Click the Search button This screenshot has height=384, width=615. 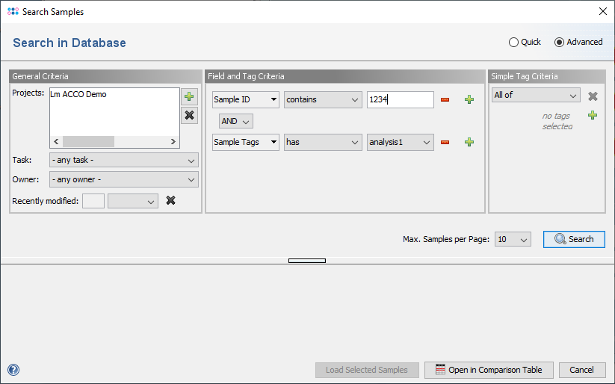[574, 239]
